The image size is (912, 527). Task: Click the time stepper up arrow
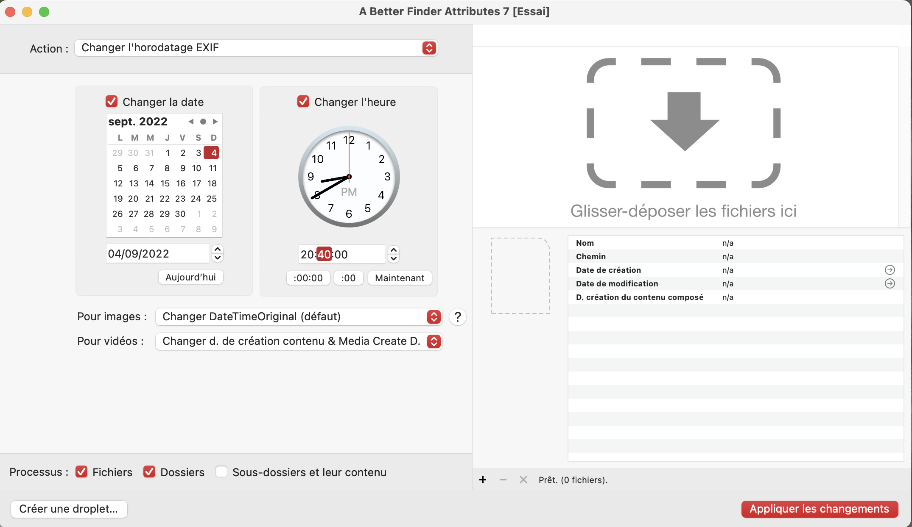click(394, 250)
